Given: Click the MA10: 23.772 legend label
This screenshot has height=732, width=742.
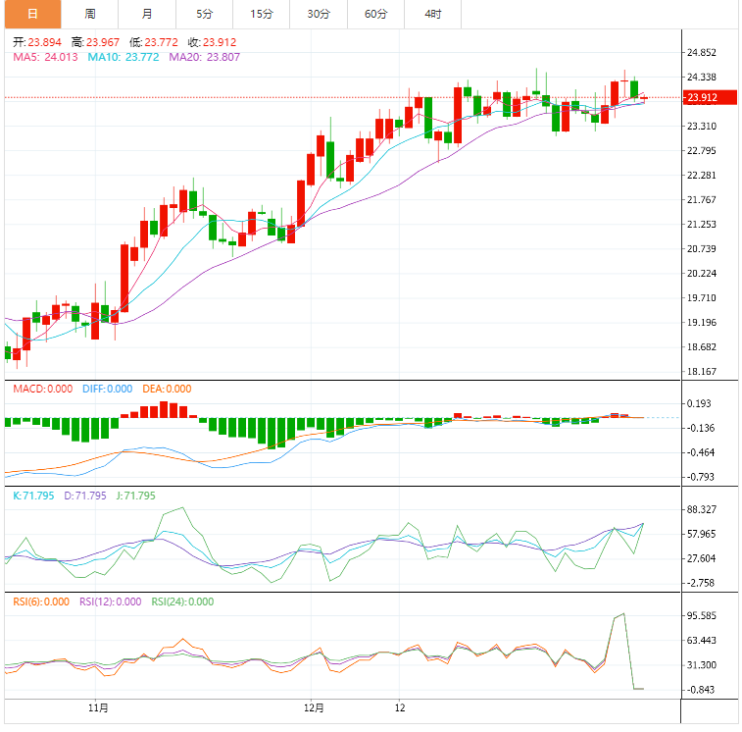Looking at the screenshot, I should pos(124,57).
